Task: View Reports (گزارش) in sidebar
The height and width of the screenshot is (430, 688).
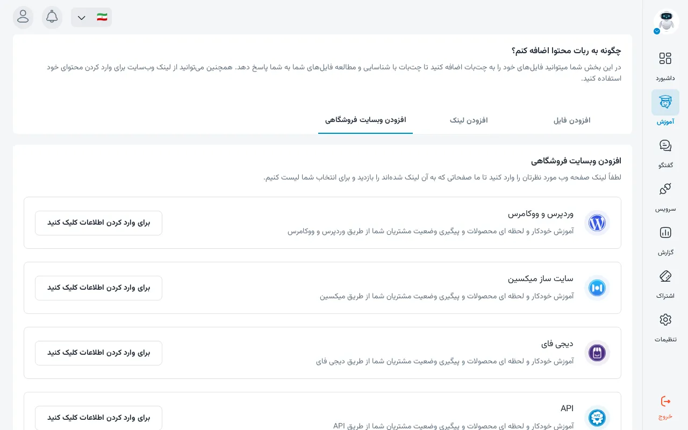Action: (665, 241)
